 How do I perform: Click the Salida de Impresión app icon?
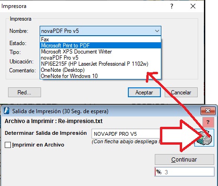pyautogui.click(x=7, y=111)
